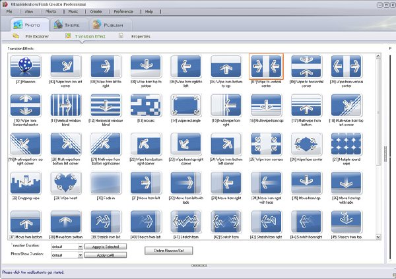Select the [35] Move from top effect
The image size is (396, 279).
pyautogui.click(x=306, y=183)
